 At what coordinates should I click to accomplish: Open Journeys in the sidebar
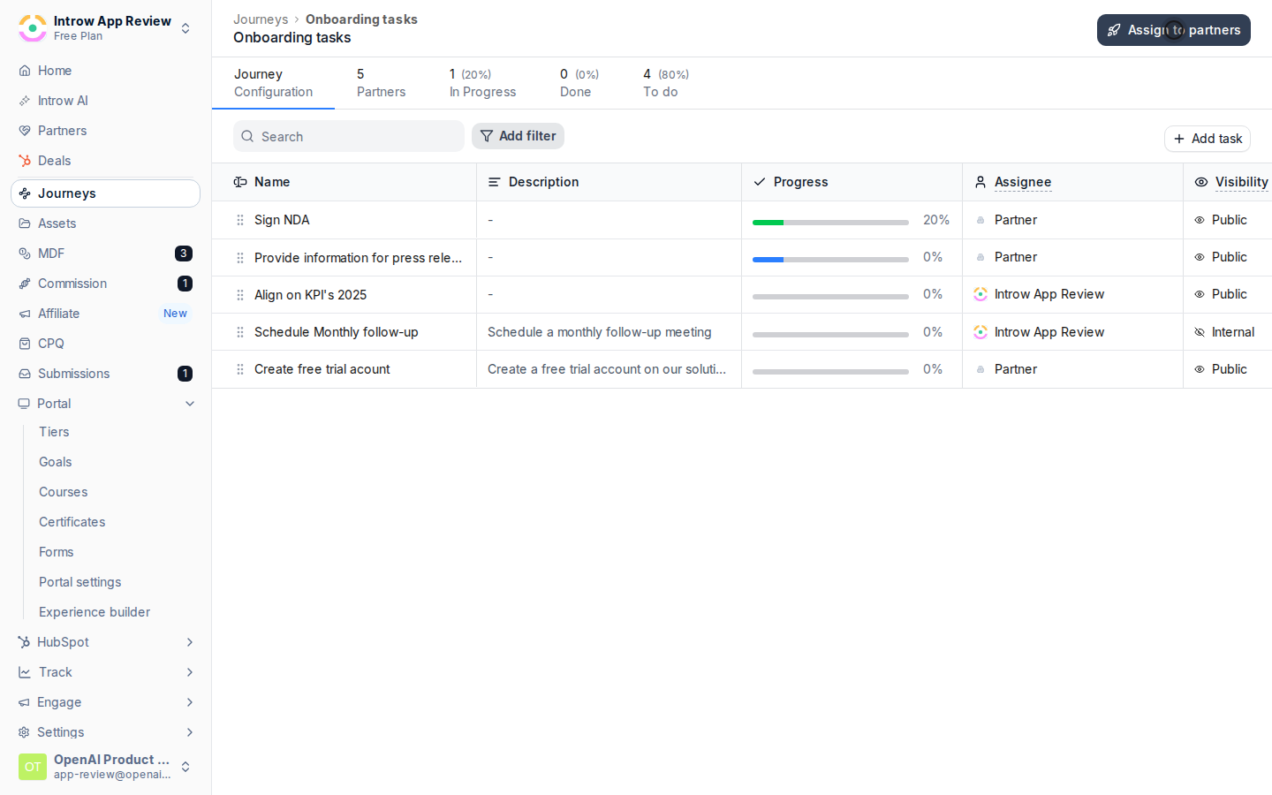pyautogui.click(x=105, y=193)
